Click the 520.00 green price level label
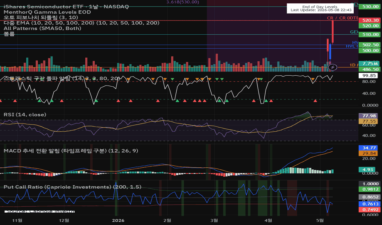 point(370,26)
